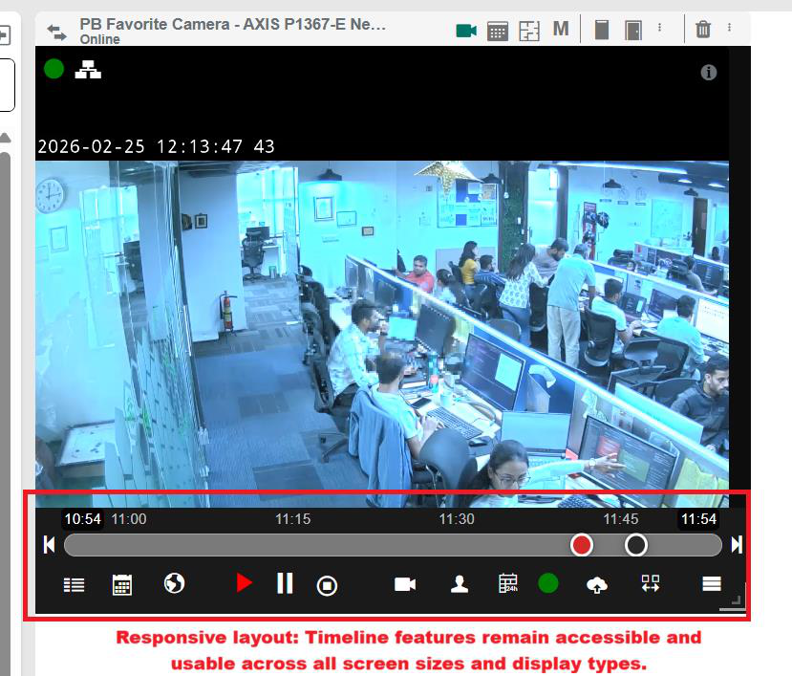Click the floor plan layout icon
792x676 pixels.
[x=529, y=31]
